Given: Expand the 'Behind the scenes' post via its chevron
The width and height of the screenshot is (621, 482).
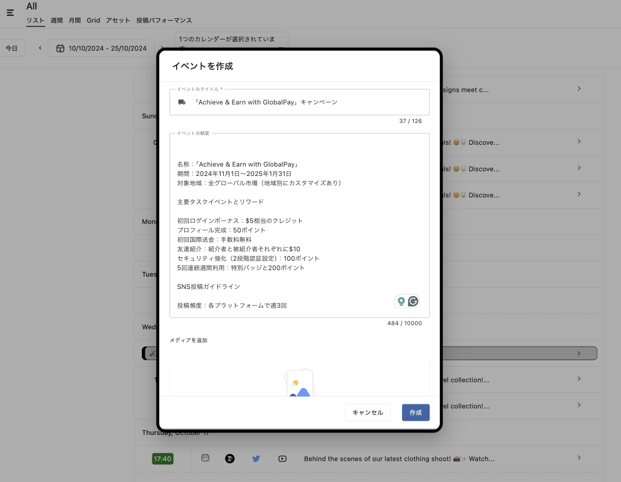Looking at the screenshot, I should (579, 458).
